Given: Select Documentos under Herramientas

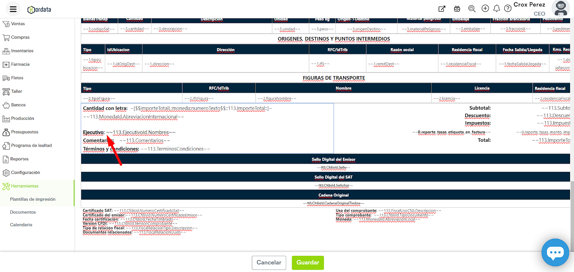Looking at the screenshot, I should point(23,212).
